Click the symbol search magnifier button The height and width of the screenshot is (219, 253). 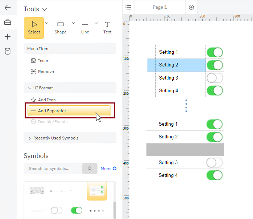click(90, 169)
